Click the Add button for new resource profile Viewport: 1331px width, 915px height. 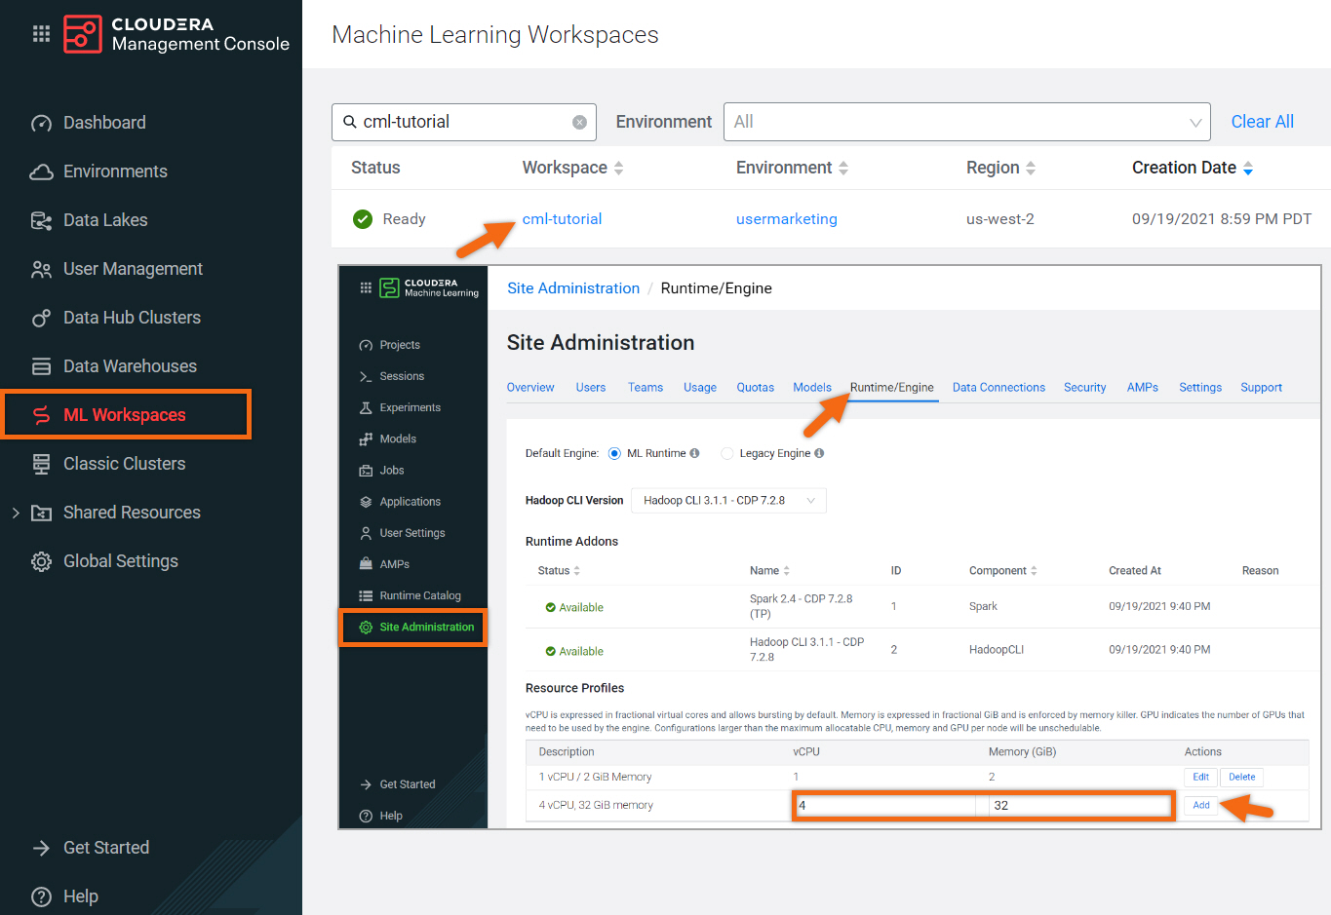[x=1201, y=806]
